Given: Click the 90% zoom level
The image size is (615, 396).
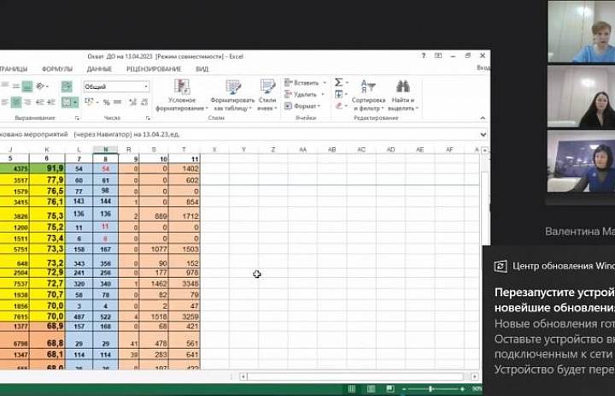Looking at the screenshot, I should pos(477,389).
